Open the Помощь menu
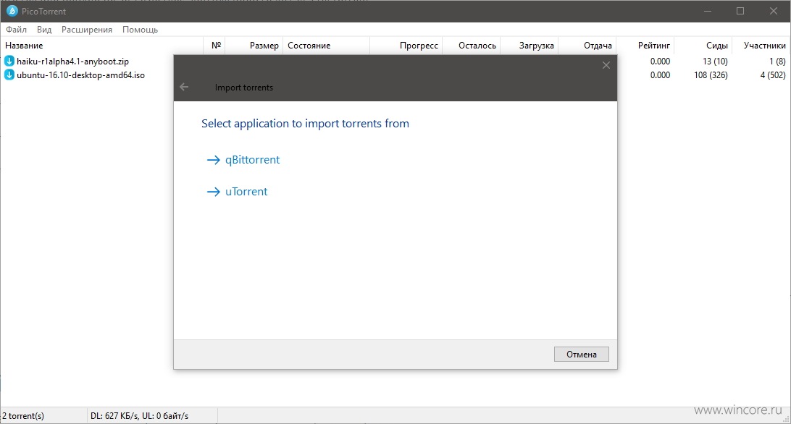Image resolution: width=791 pixels, height=424 pixels. click(141, 29)
